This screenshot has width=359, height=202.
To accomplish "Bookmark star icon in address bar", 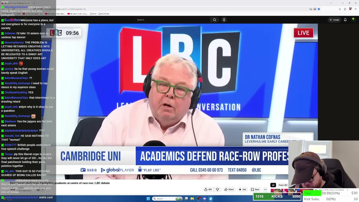I will pos(319,9).
